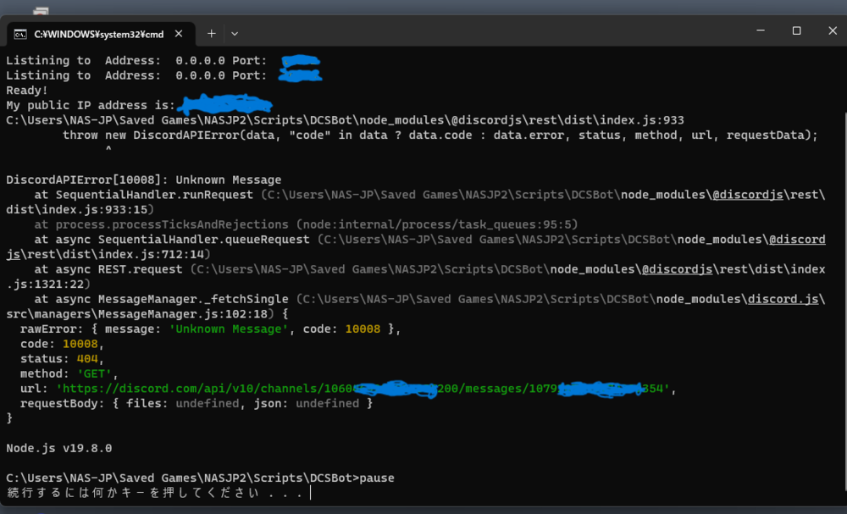Click 'at async REST.request' stack line
This screenshot has height=514, width=847.
(x=416, y=276)
